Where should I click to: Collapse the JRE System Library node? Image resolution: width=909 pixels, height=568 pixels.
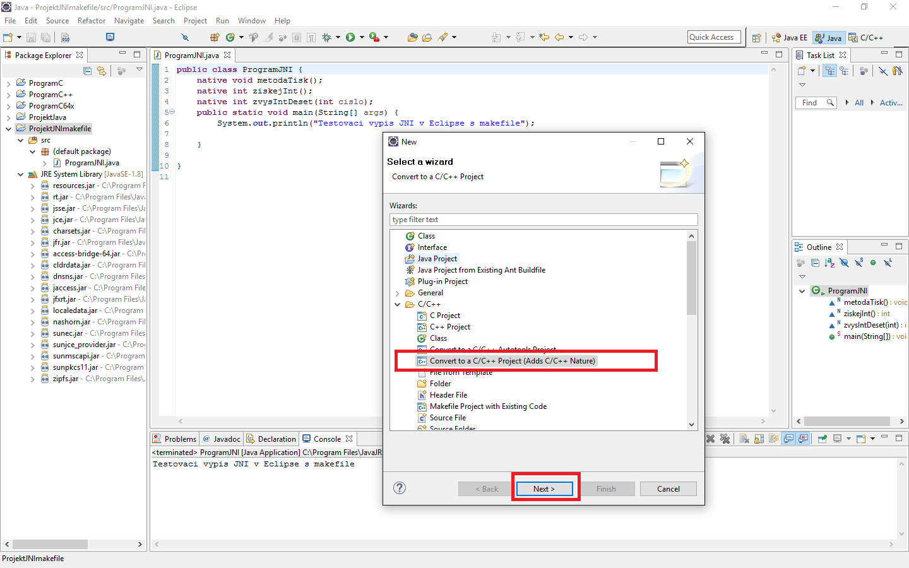20,174
